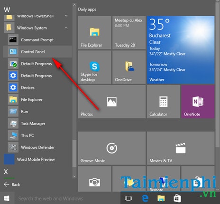Launch the Groove Music tile
Screen dimensions: 220x204
coord(112,148)
